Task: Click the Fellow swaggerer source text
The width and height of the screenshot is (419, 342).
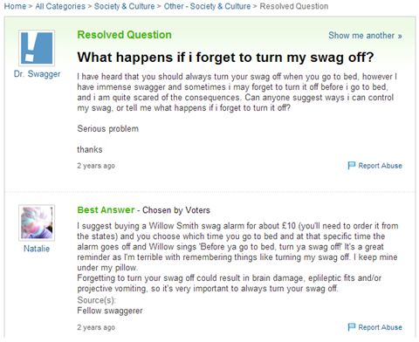Action: pos(110,311)
